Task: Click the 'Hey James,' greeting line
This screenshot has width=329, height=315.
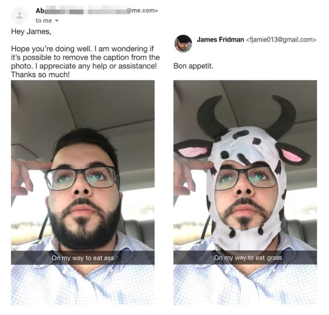Action: [x=31, y=32]
